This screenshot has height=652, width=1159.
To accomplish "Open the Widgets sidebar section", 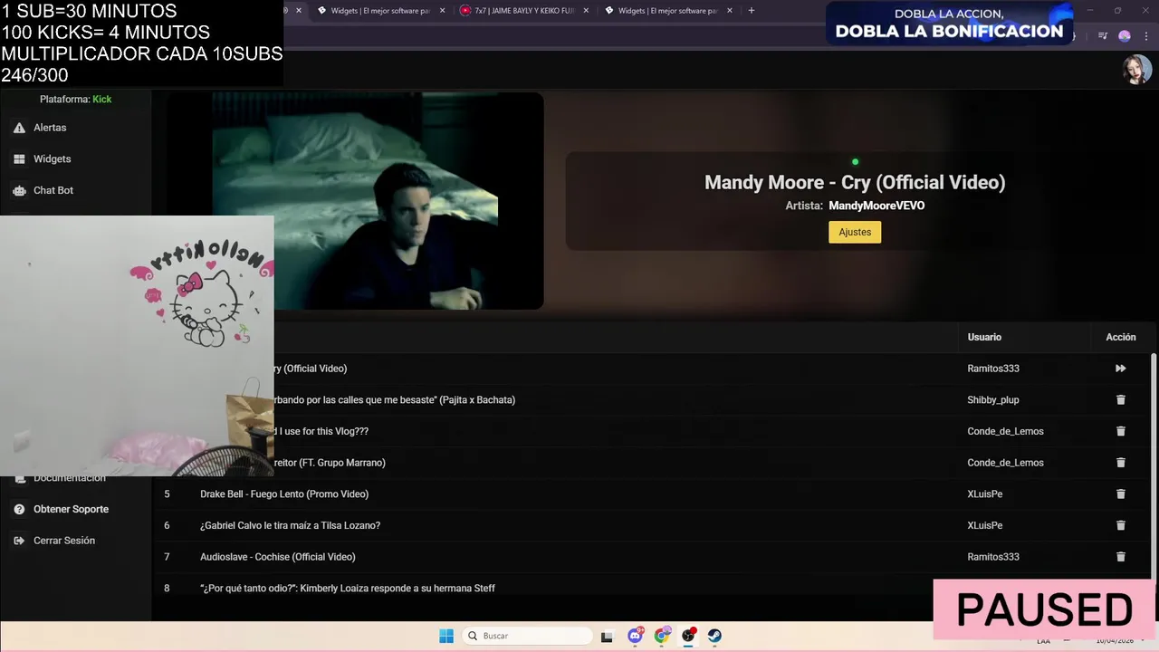I will point(52,159).
